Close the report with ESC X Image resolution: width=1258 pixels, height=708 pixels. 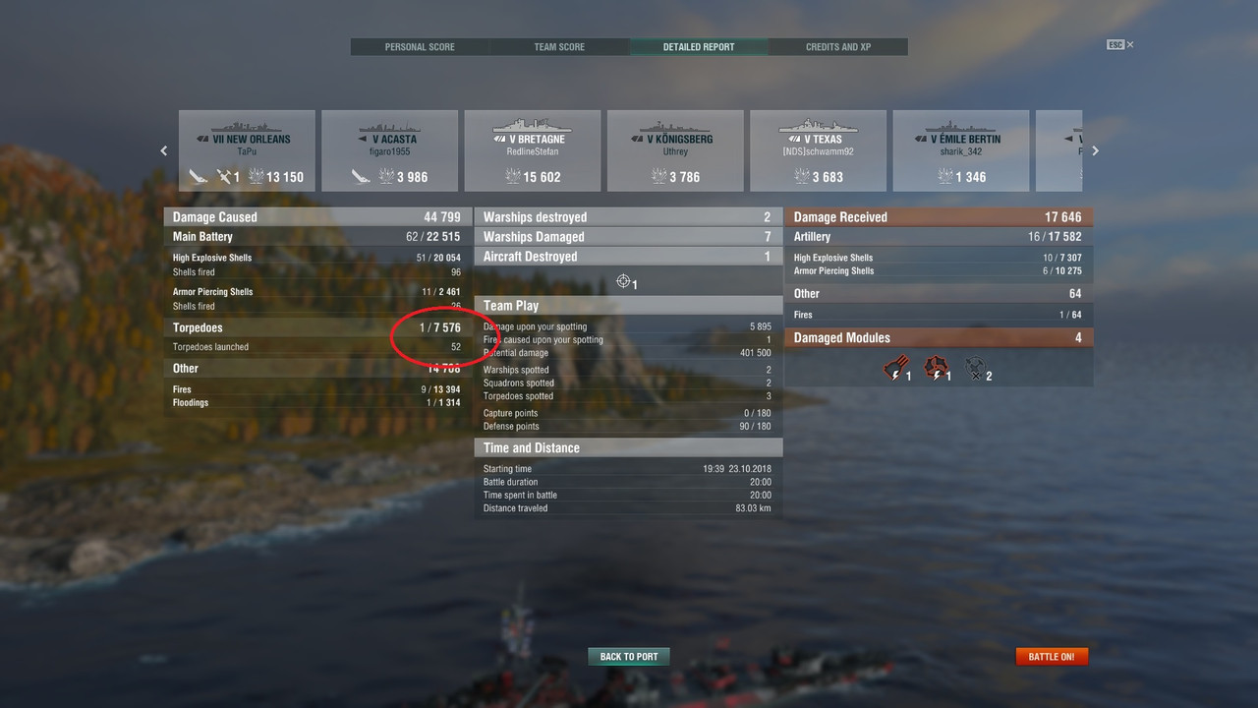(1120, 44)
